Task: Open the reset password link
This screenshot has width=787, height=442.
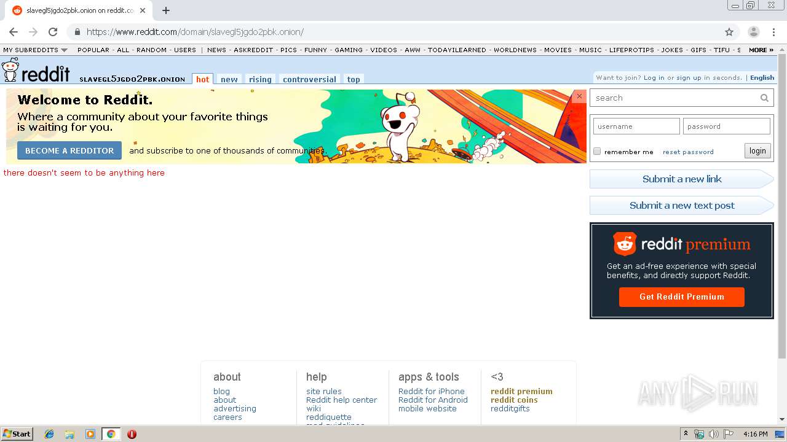Action: click(688, 152)
